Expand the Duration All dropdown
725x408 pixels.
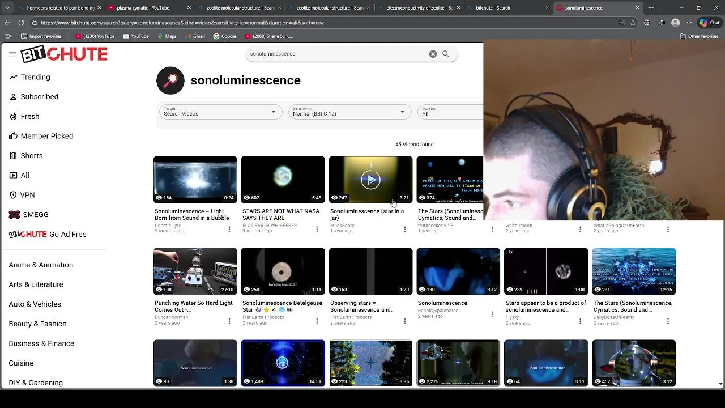point(450,112)
